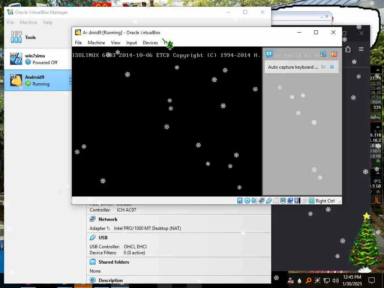Click the orange magnifier tray icon
Viewport: 384px width, 288px height.
point(309,280)
